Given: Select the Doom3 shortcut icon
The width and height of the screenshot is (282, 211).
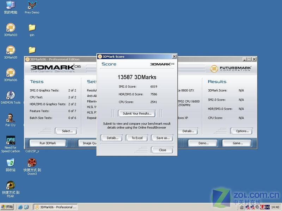Looking at the screenshot, I should [32, 166].
